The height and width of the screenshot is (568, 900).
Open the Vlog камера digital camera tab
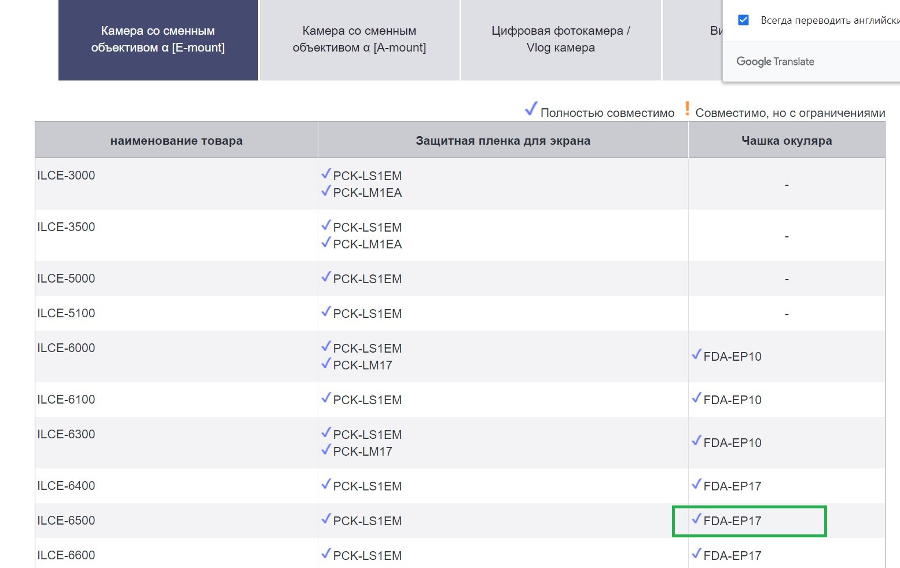click(x=560, y=39)
